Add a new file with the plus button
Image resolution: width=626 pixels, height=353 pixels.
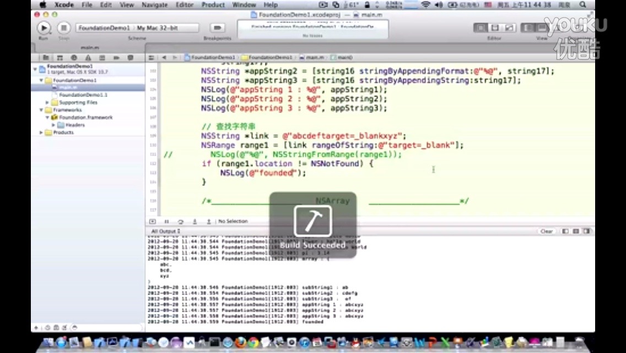36,328
